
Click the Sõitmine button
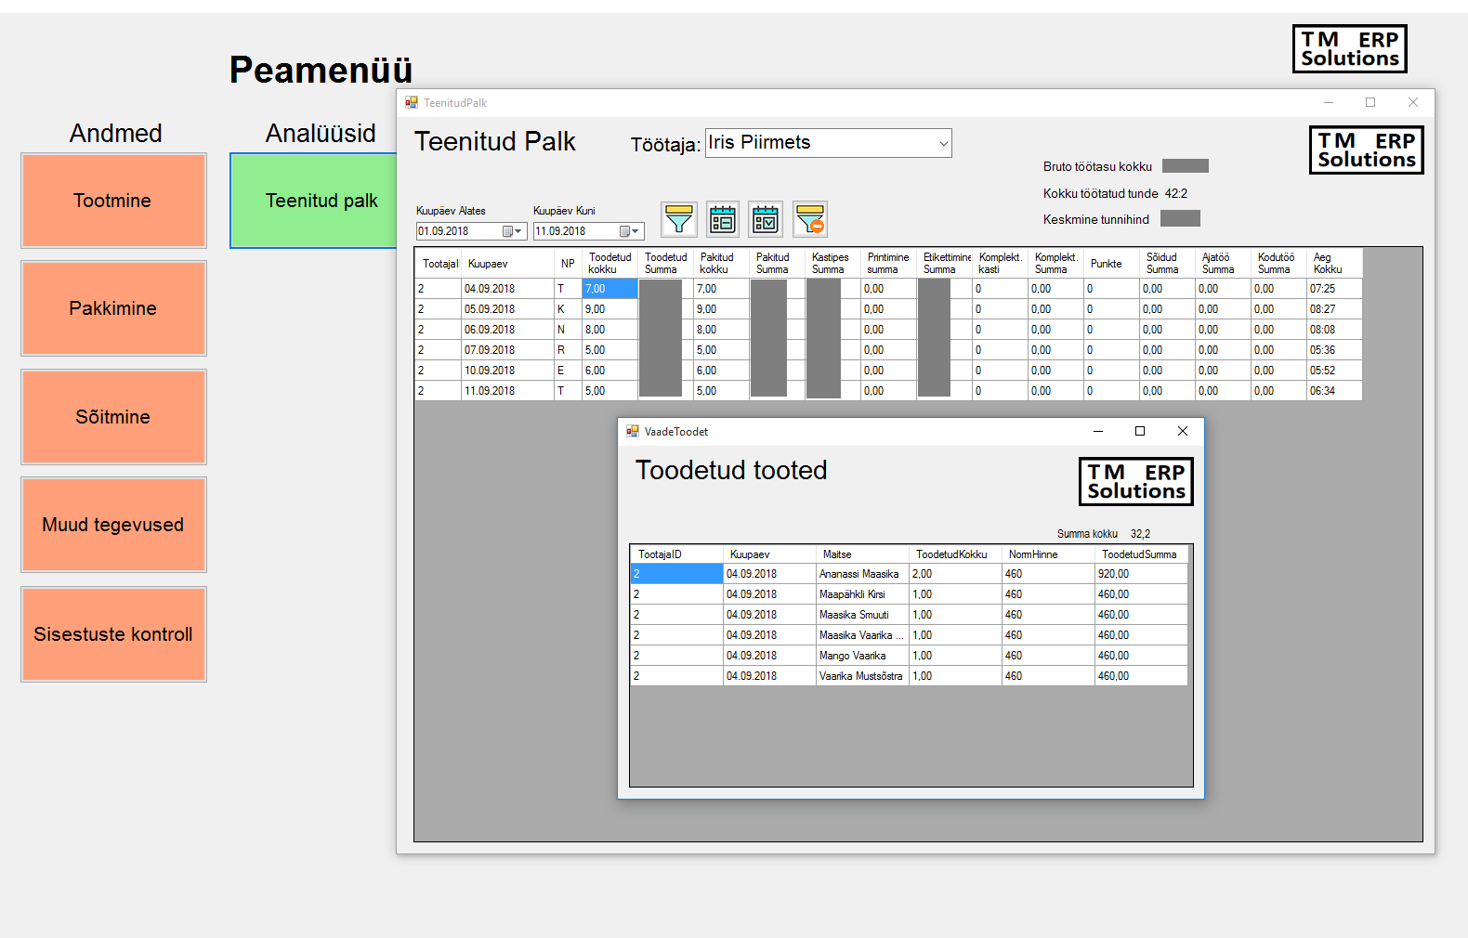113,417
